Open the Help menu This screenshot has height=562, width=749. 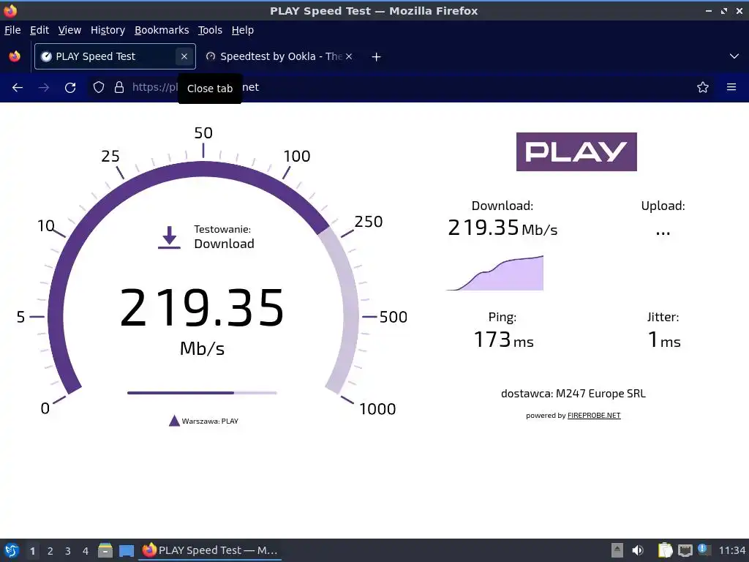[243, 30]
